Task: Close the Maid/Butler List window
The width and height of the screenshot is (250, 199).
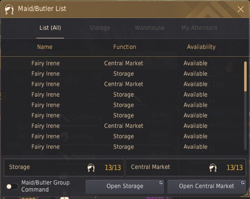Action: [x=241, y=9]
